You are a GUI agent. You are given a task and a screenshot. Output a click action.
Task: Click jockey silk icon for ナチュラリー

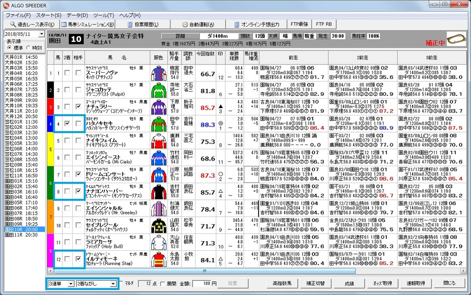pyautogui.click(x=159, y=107)
